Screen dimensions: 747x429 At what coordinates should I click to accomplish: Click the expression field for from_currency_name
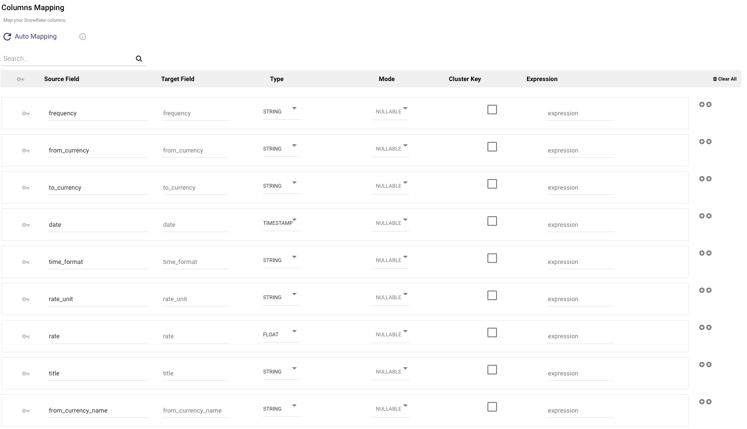[x=580, y=411]
